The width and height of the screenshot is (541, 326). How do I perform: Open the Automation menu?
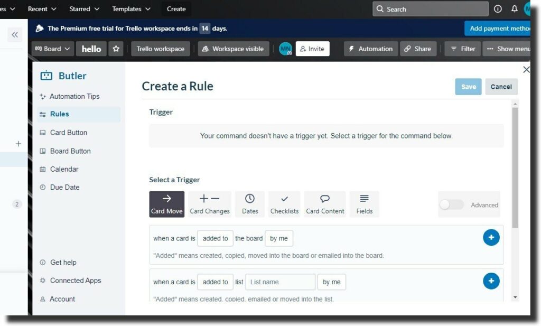click(x=370, y=49)
